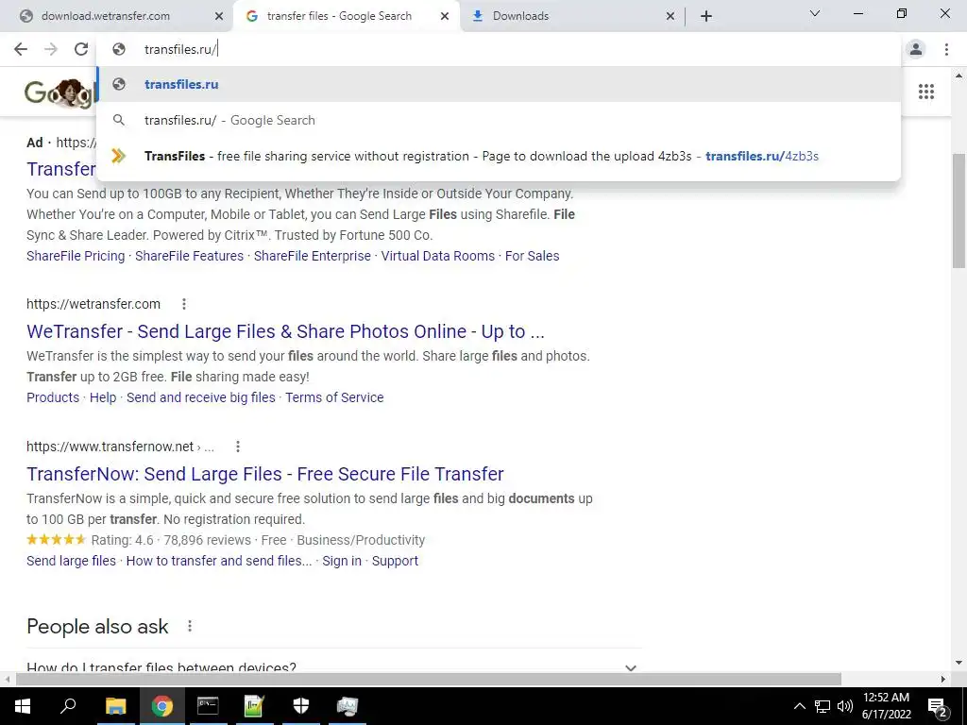Open WeTransfer Terms of Service link
The height and width of the screenshot is (725, 967).
click(x=334, y=397)
